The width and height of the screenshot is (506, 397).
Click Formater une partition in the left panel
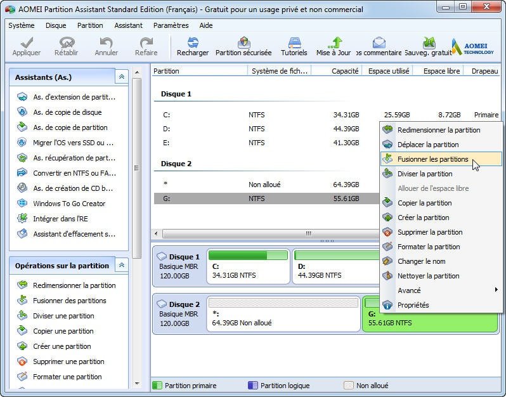click(x=60, y=376)
